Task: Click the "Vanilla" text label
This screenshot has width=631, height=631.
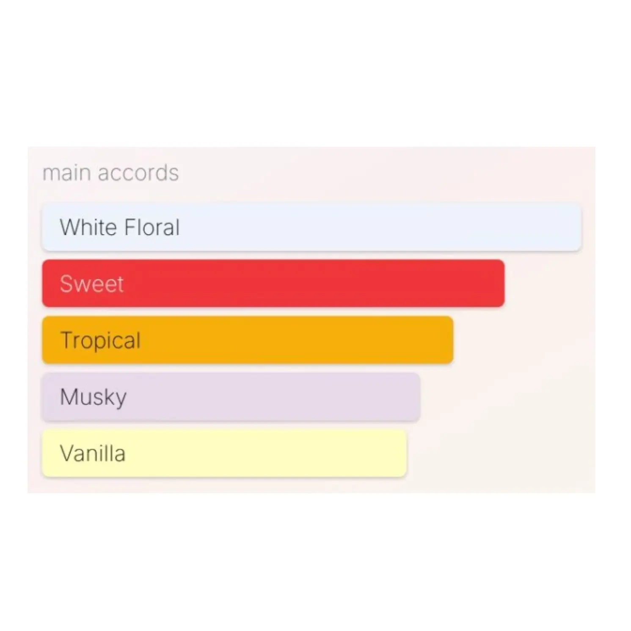Action: (93, 454)
